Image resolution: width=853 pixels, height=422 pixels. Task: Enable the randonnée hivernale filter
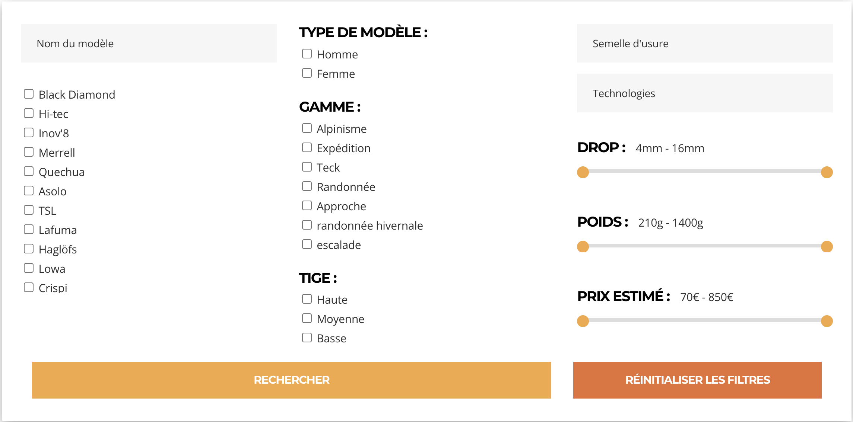coord(307,225)
